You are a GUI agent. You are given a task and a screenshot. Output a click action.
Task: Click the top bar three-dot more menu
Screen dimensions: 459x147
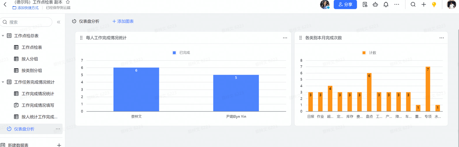pyautogui.click(x=397, y=5)
